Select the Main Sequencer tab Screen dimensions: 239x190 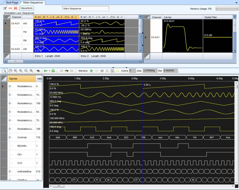tap(34, 2)
